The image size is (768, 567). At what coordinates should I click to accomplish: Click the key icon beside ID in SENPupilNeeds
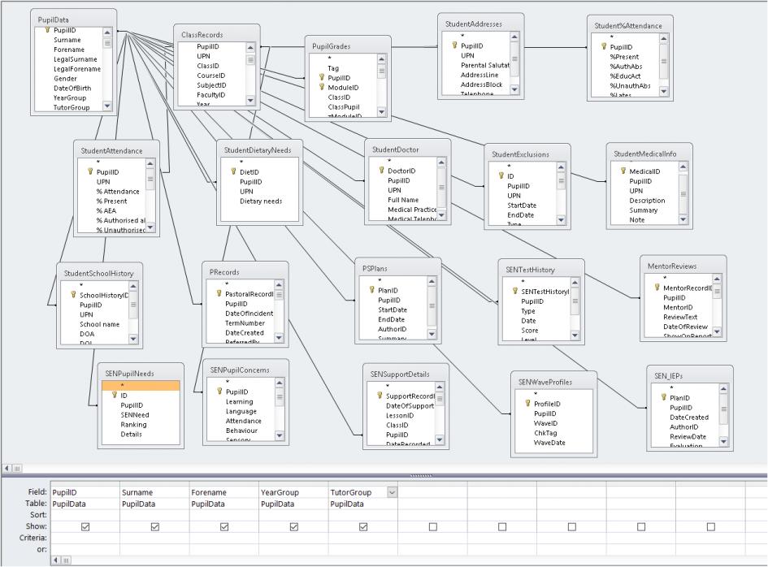pos(114,395)
